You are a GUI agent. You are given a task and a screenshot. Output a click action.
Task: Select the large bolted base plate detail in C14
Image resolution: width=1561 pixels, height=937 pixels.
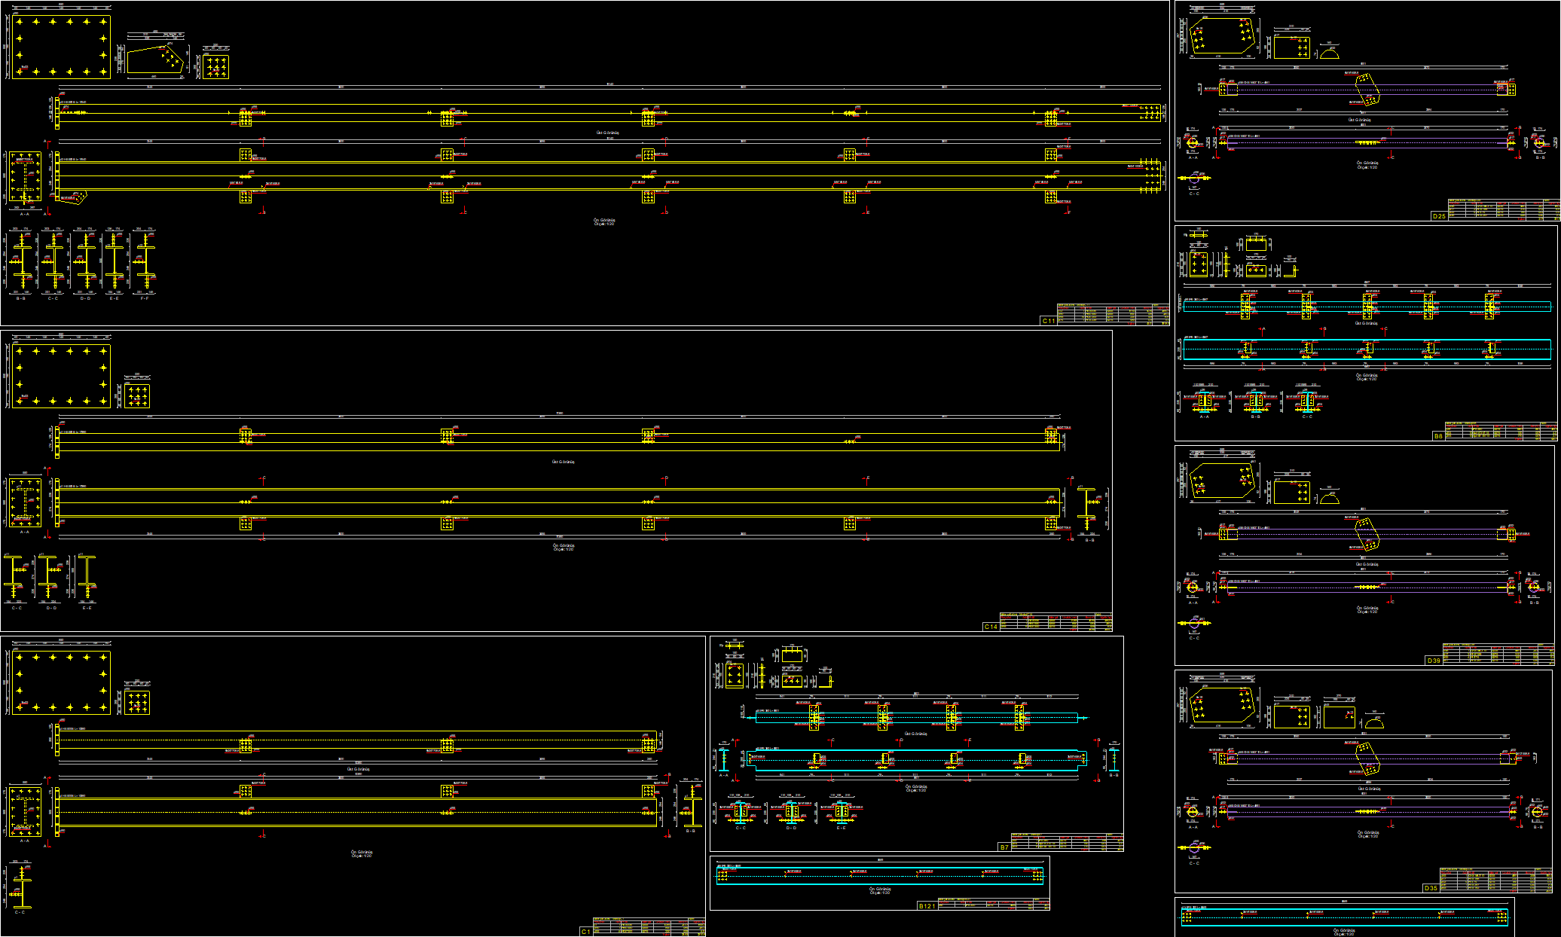pyautogui.click(x=61, y=377)
